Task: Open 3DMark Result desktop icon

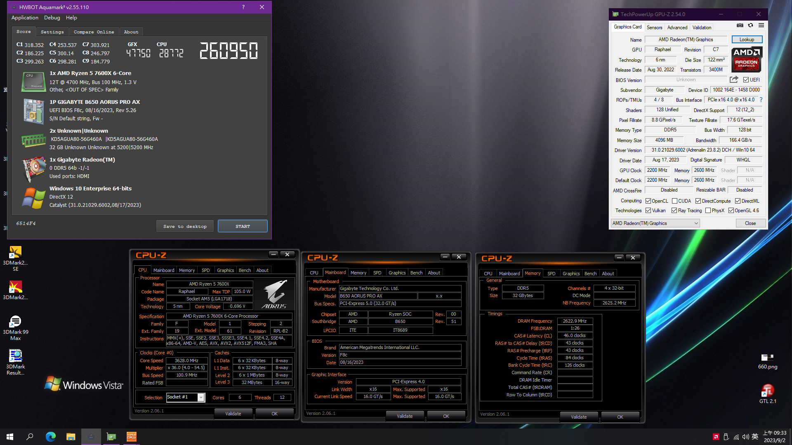Action: [x=15, y=363]
